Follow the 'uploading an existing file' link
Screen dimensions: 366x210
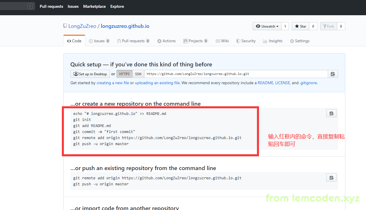(157, 83)
